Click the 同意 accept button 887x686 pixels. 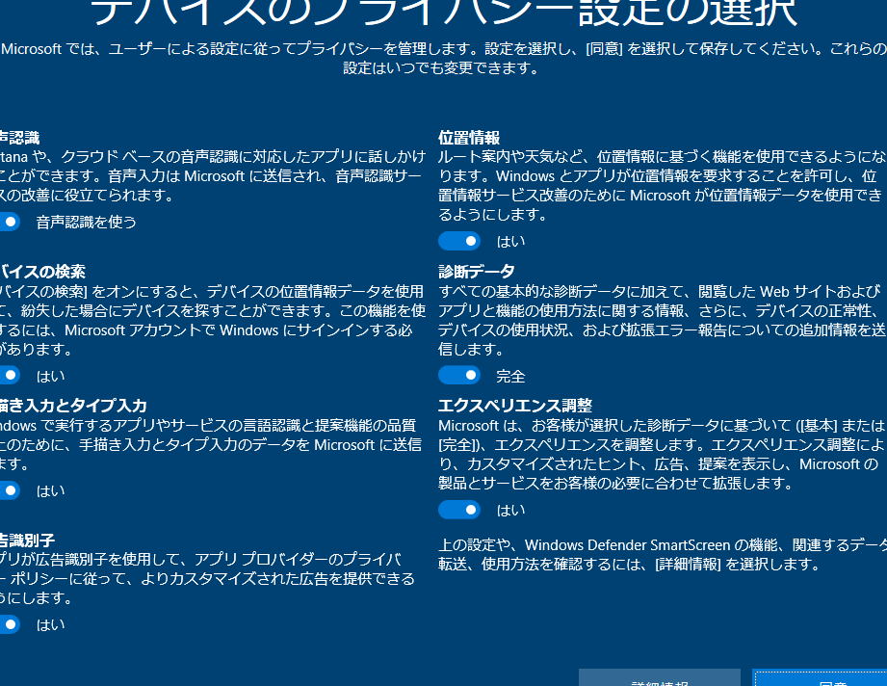click(820, 677)
